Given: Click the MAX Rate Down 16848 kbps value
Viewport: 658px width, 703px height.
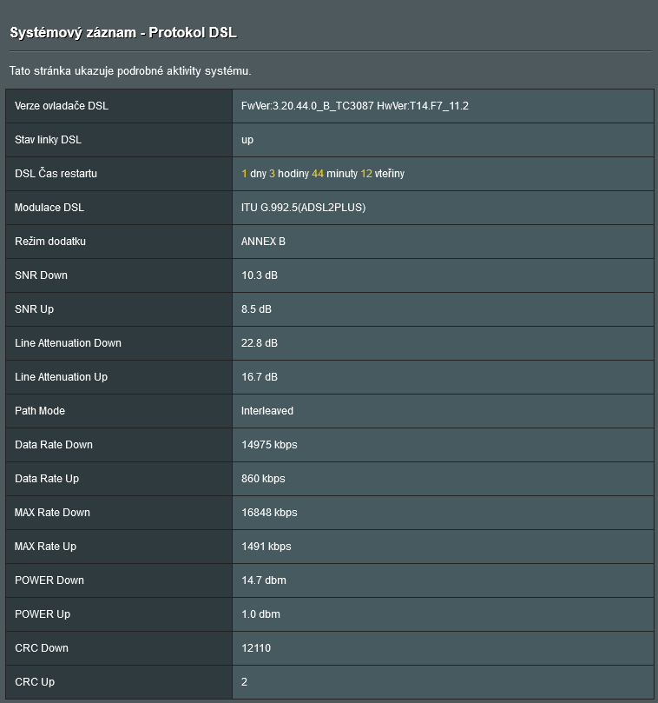Looking at the screenshot, I should [269, 513].
